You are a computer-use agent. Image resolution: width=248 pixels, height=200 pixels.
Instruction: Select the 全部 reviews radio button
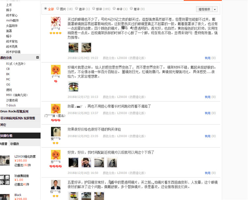point(46,9)
